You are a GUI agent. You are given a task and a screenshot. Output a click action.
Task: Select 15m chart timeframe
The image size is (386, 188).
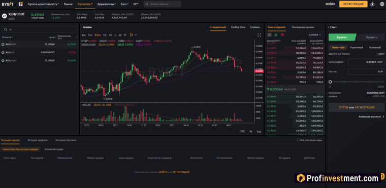coord(98,35)
